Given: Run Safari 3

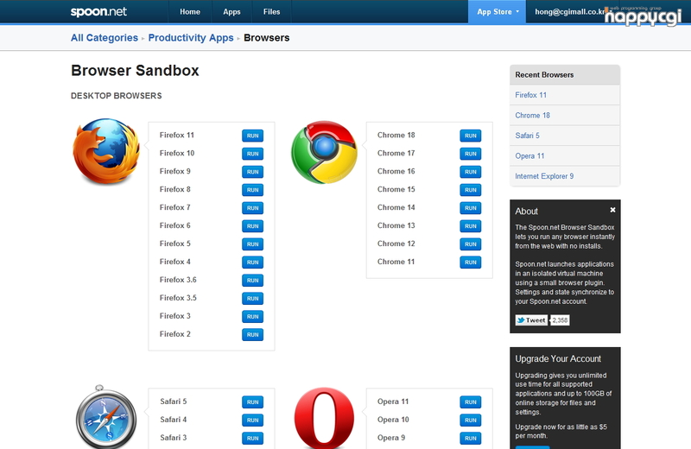Looking at the screenshot, I should click(x=252, y=438).
